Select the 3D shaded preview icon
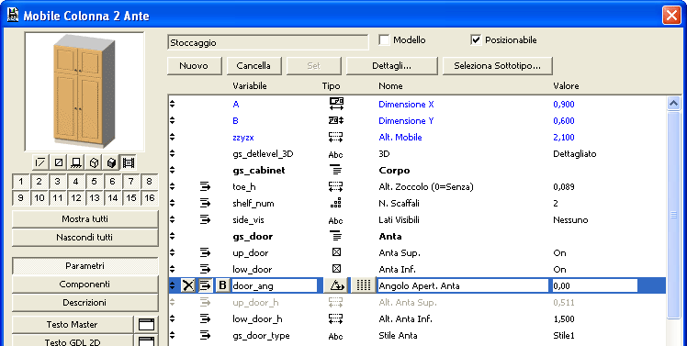Viewport: 687px width, 346px height. tap(111, 163)
